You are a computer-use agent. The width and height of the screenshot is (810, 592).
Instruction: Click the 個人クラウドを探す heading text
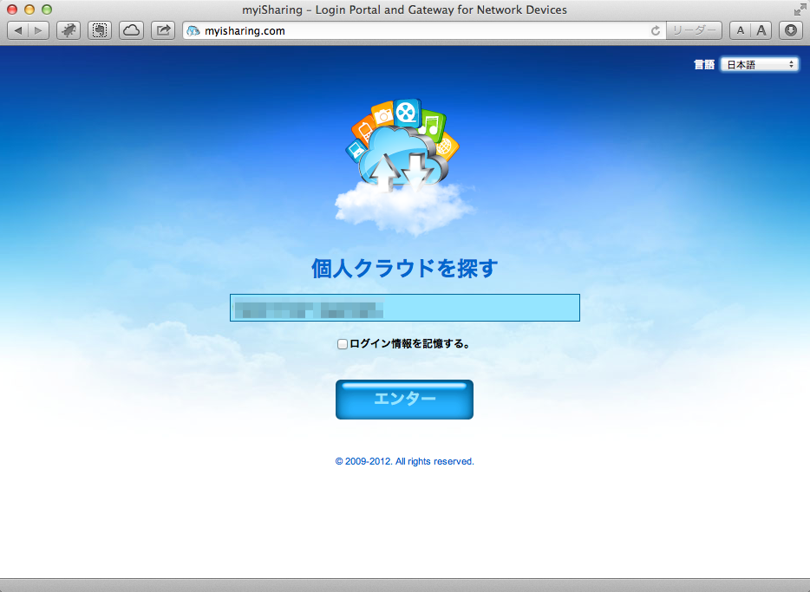click(404, 269)
